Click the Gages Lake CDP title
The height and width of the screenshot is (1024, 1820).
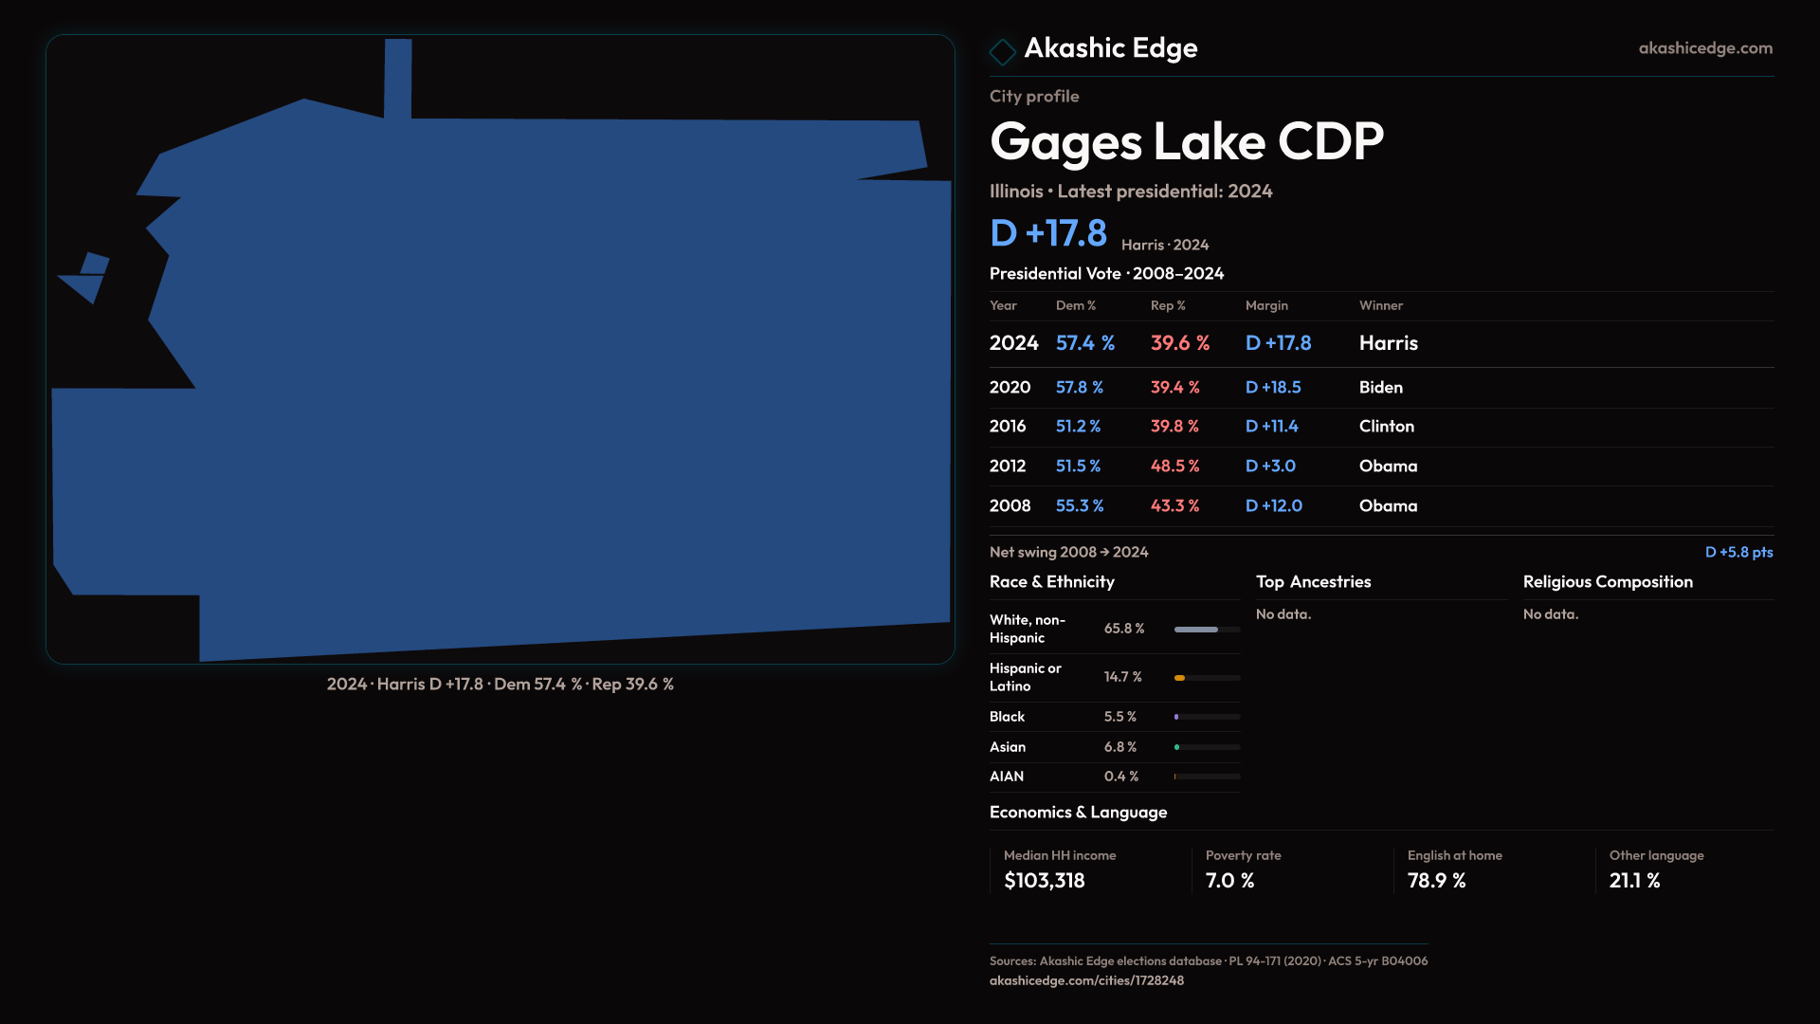1186,142
